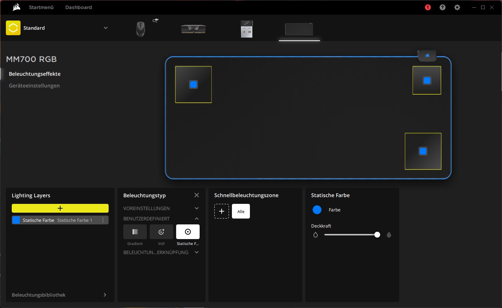This screenshot has height=308, width=502.
Task: Select the RAM memory device icon
Action: (193, 29)
